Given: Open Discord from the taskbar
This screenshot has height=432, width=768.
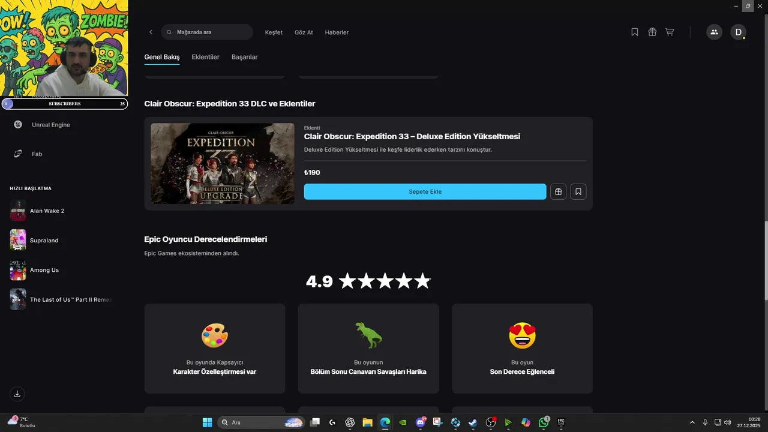Looking at the screenshot, I should click(420, 422).
